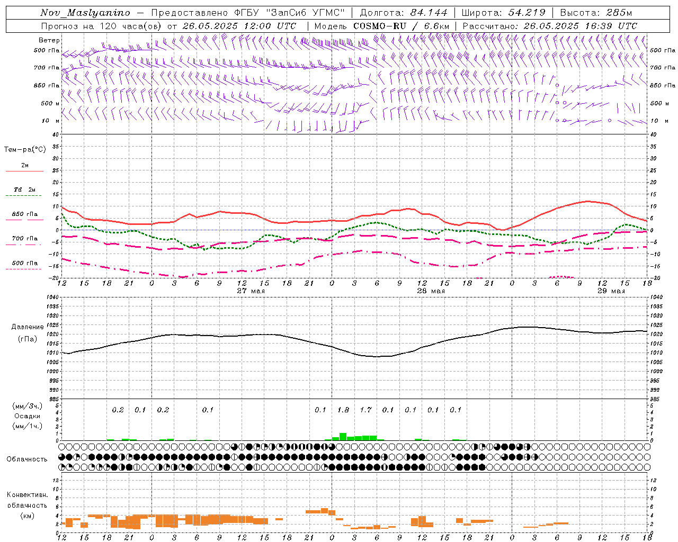Image resolution: width=678 pixels, height=542 pixels.
Task: Select the 'Широта: 54.219' header field
Action: pyautogui.click(x=503, y=13)
